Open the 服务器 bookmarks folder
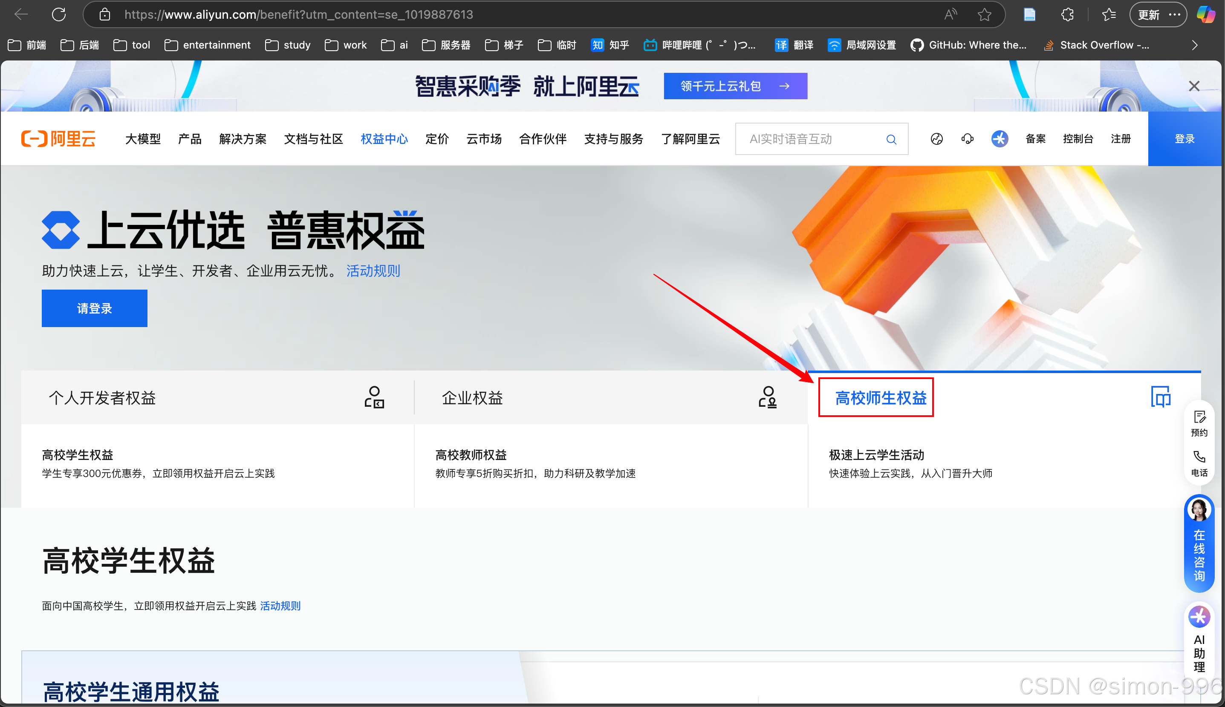This screenshot has width=1225, height=707. tap(446, 45)
